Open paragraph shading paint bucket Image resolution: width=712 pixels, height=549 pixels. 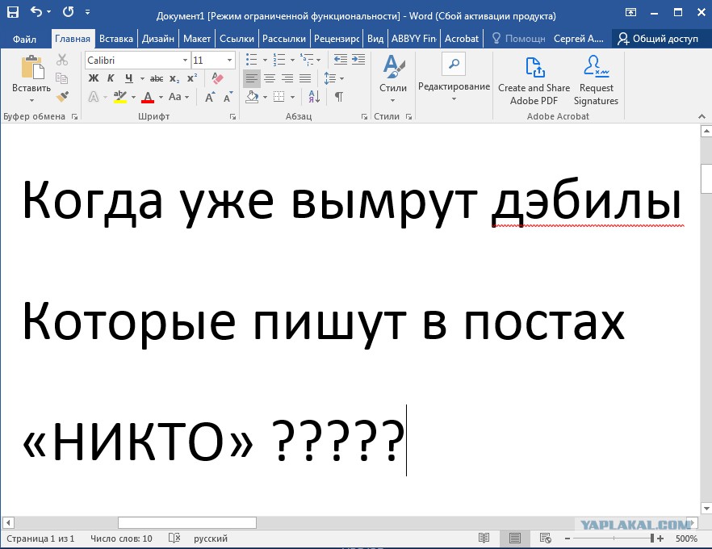pyautogui.click(x=252, y=97)
